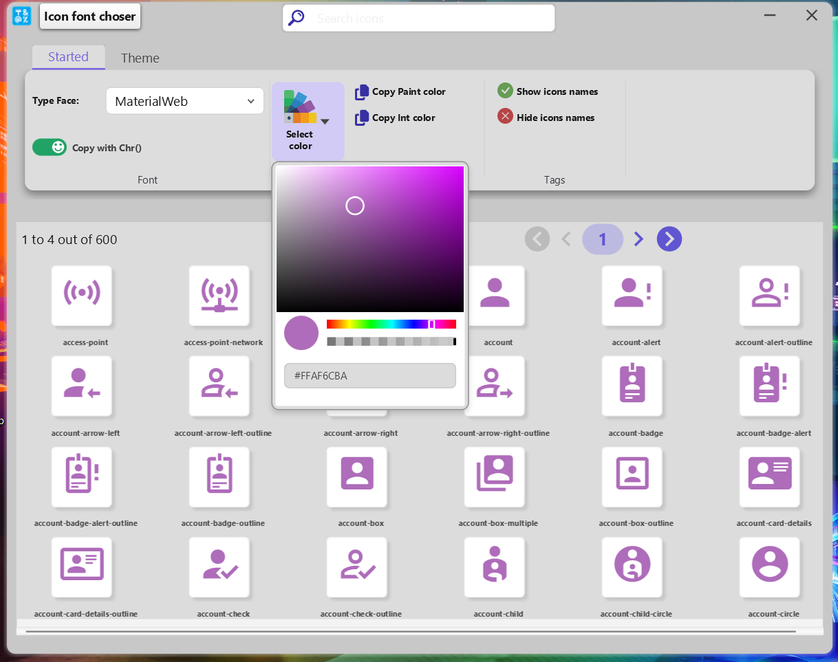Select the account-badge-alert icon tile
Image resolution: width=838 pixels, height=662 pixels.
point(770,386)
